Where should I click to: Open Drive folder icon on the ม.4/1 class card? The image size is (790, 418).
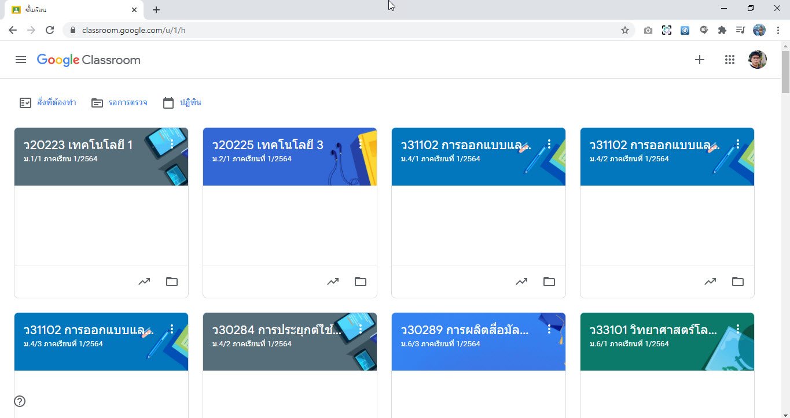549,282
